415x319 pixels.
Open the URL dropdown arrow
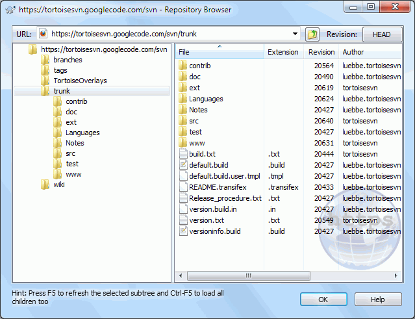point(295,34)
